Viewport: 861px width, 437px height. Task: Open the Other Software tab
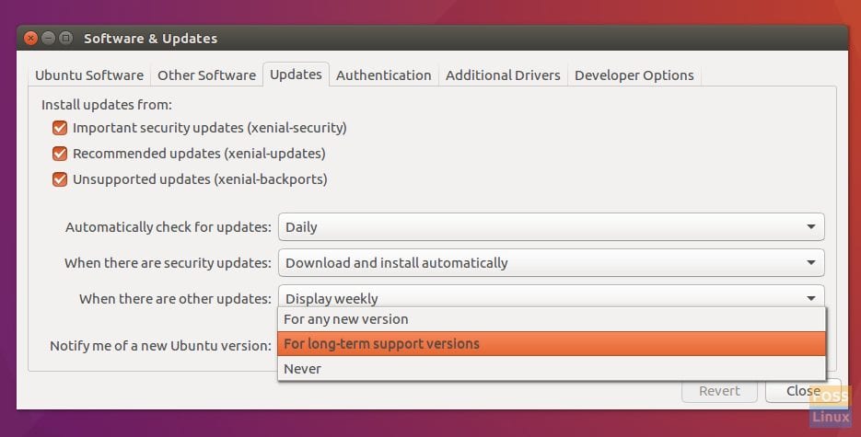click(206, 75)
